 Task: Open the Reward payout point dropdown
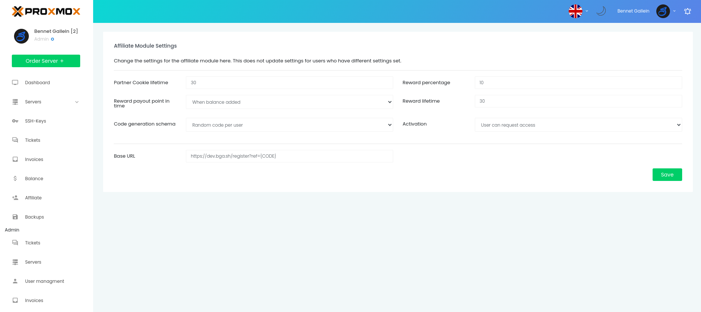[289, 102]
